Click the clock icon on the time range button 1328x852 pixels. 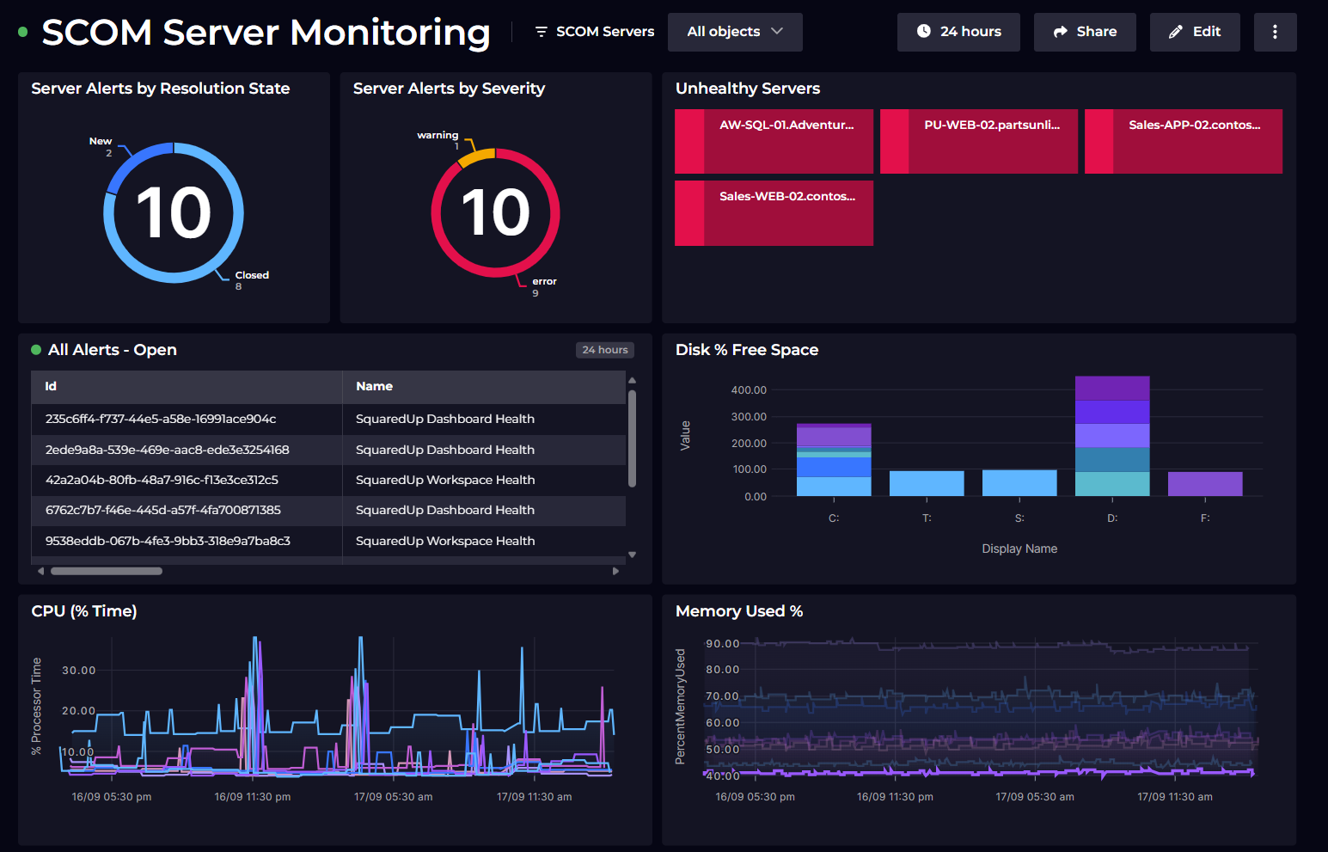(922, 32)
